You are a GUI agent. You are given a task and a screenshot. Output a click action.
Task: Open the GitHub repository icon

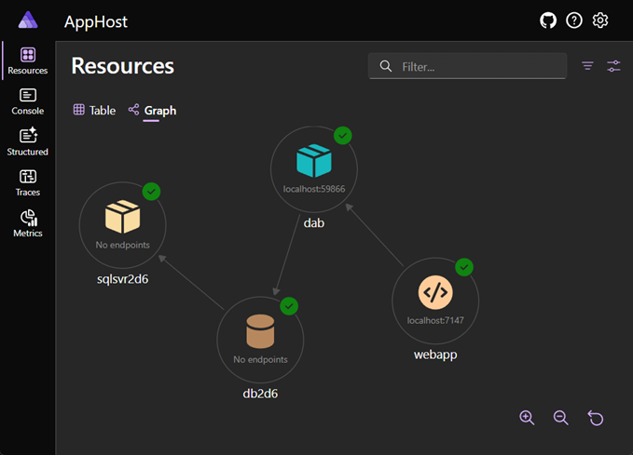[548, 20]
